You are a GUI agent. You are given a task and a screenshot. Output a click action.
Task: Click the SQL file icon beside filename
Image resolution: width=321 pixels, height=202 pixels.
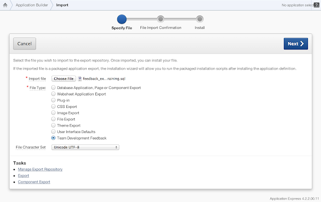point(80,78)
